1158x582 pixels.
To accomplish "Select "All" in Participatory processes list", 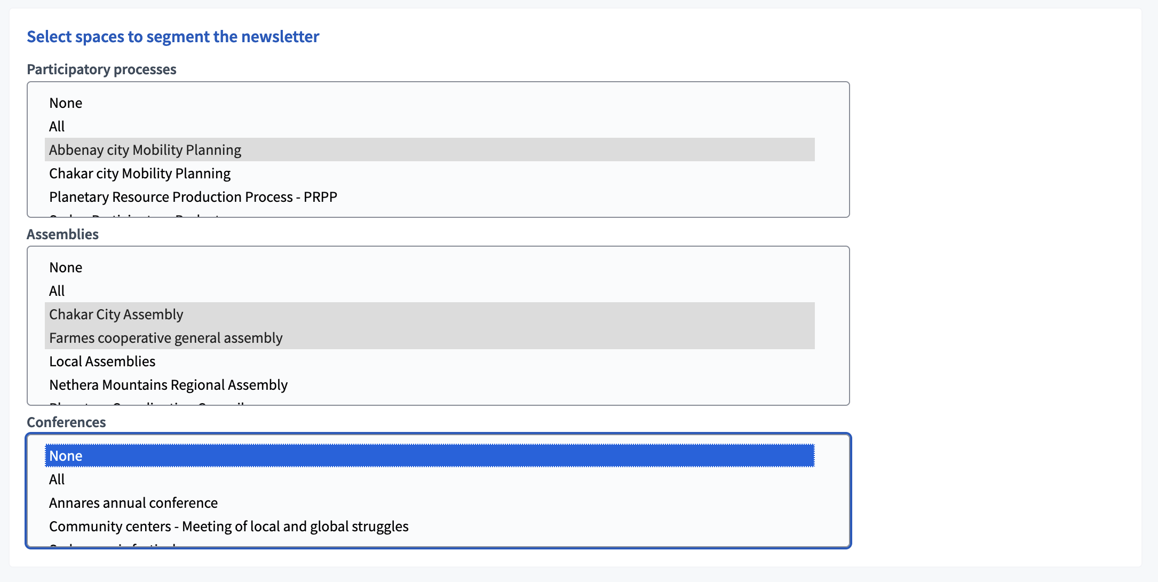I will coord(57,126).
